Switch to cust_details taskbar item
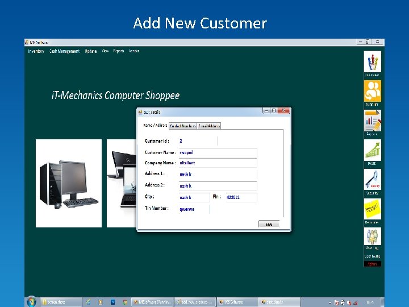This screenshot has height=307, width=409. [279, 302]
